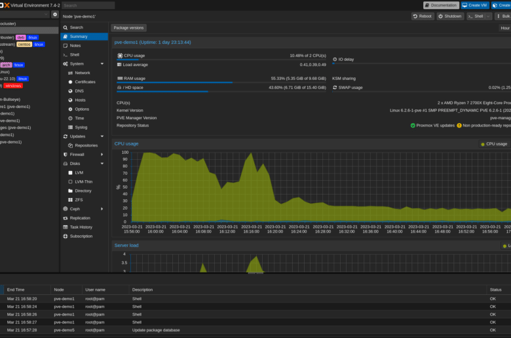Open the Shell button dropdown arrow
This screenshot has height=338, width=511.
[488, 16]
